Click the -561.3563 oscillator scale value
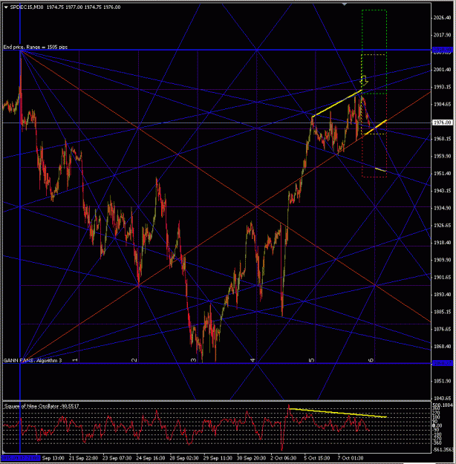 coord(443,450)
